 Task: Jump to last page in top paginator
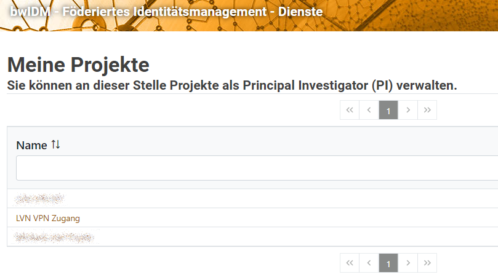(x=427, y=111)
